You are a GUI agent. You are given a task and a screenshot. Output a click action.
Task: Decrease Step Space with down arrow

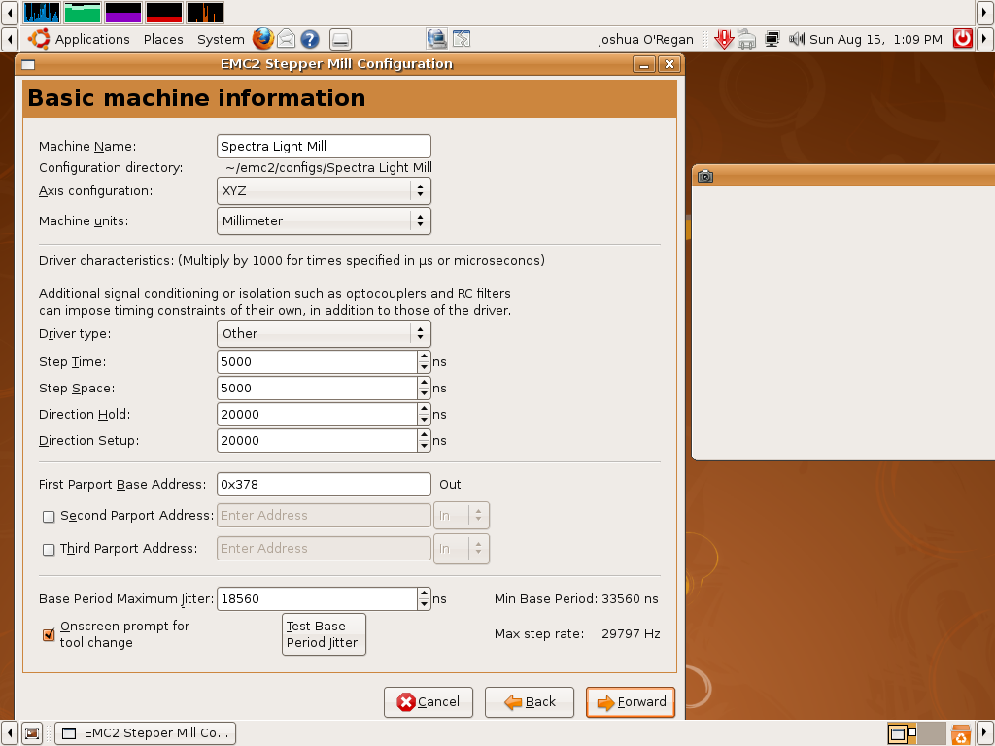pos(424,393)
